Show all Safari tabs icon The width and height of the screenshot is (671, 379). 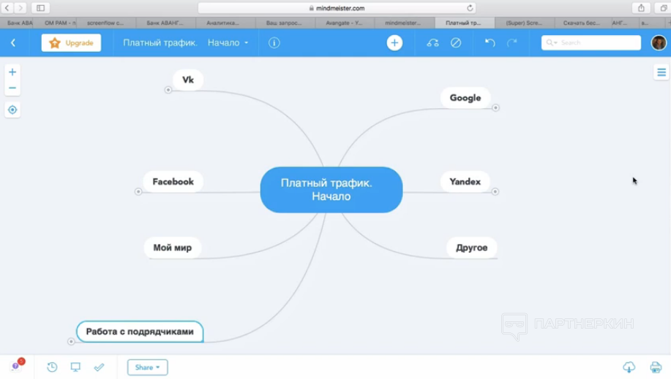pos(663,8)
